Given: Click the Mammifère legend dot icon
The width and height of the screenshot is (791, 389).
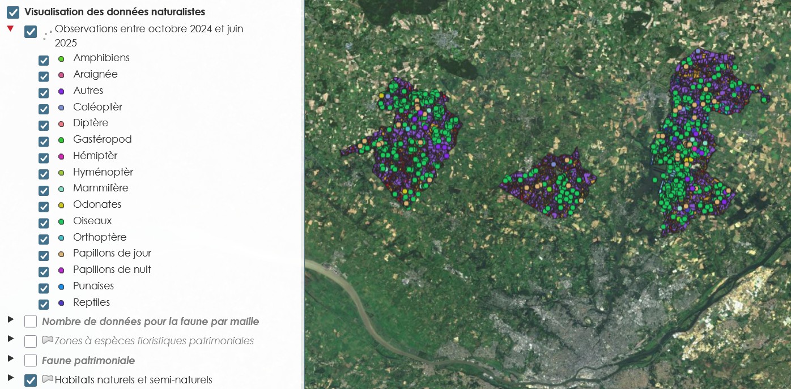Looking at the screenshot, I should [x=61, y=189].
